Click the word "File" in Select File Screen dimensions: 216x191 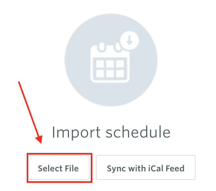72,168
